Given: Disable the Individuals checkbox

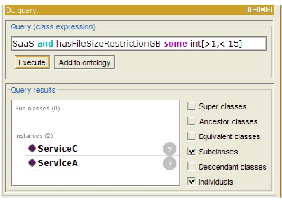Looking at the screenshot, I should click(192, 181).
